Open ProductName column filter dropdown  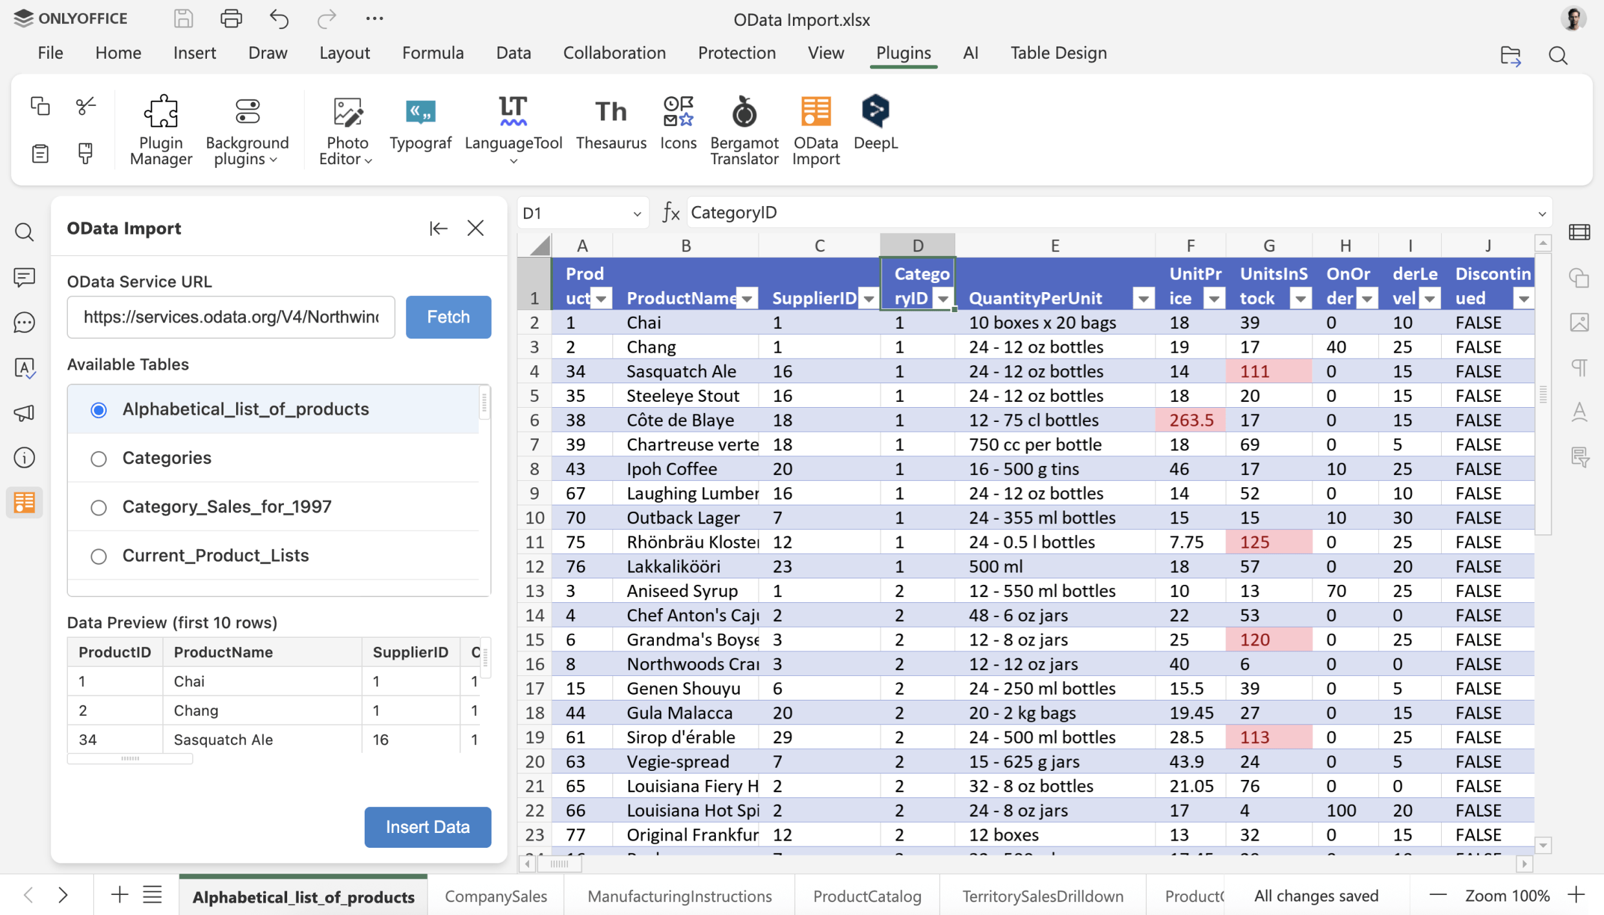747,299
